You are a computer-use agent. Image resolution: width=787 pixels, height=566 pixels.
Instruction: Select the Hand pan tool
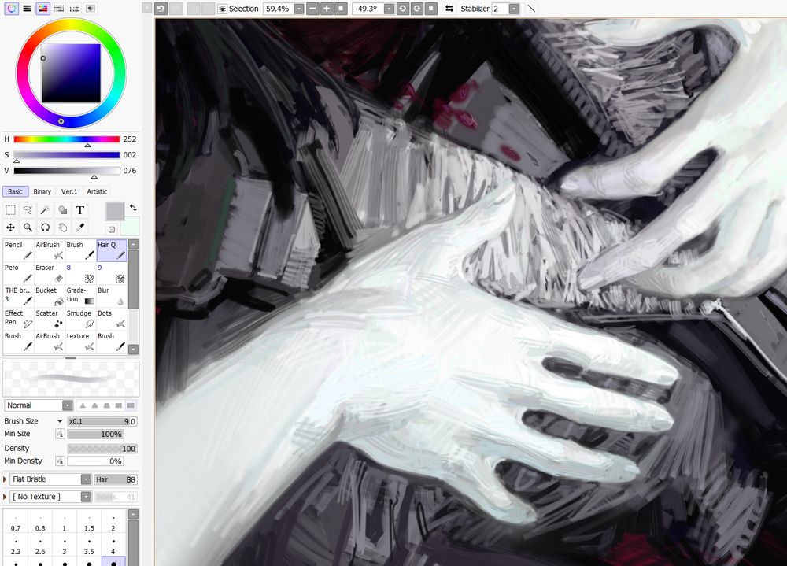click(x=62, y=228)
